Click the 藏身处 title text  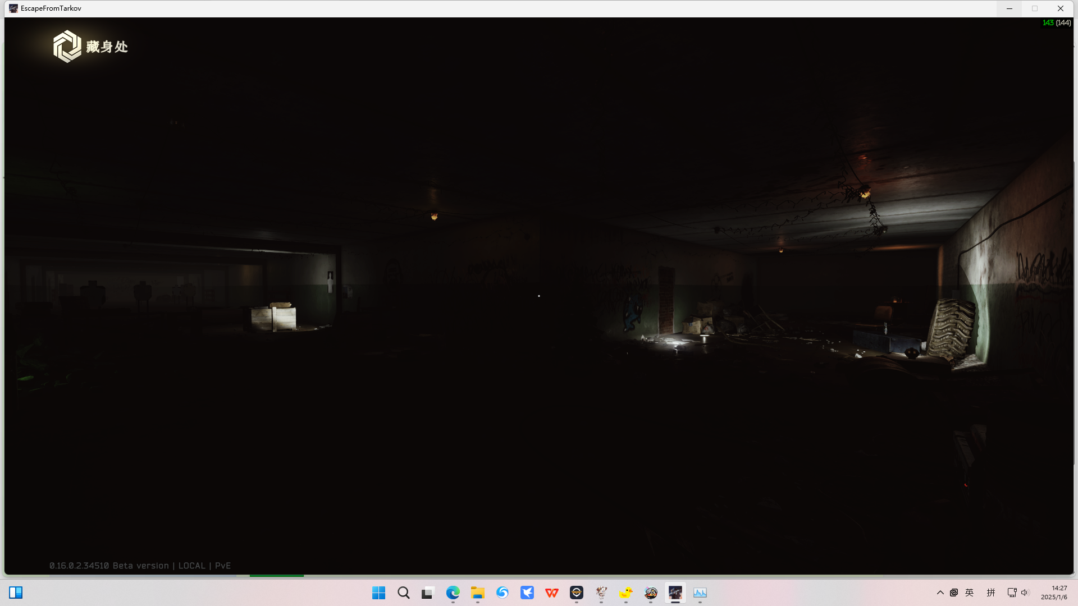(x=107, y=47)
